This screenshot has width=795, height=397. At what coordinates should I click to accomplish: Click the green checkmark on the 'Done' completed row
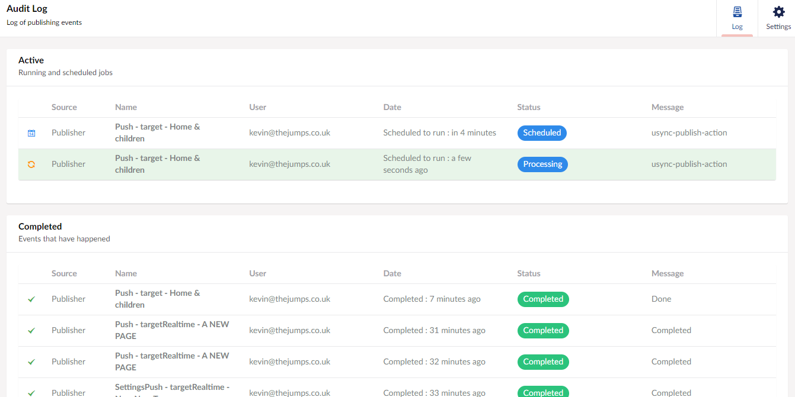pos(31,299)
